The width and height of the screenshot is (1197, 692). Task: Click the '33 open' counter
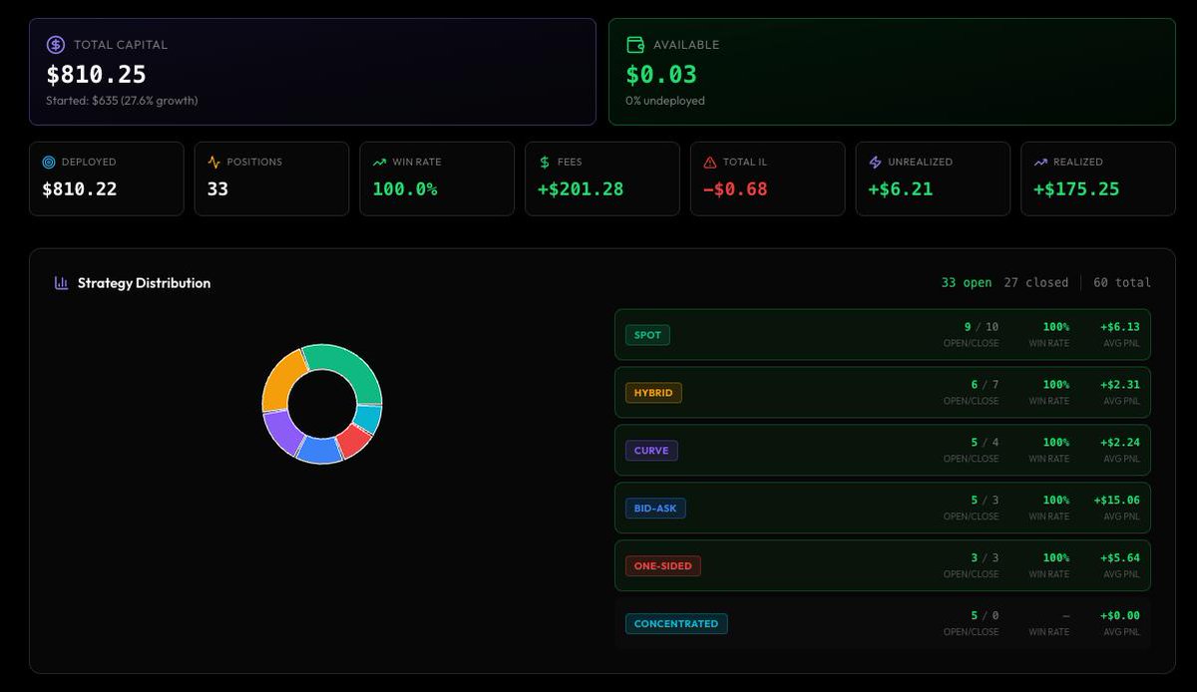967,283
